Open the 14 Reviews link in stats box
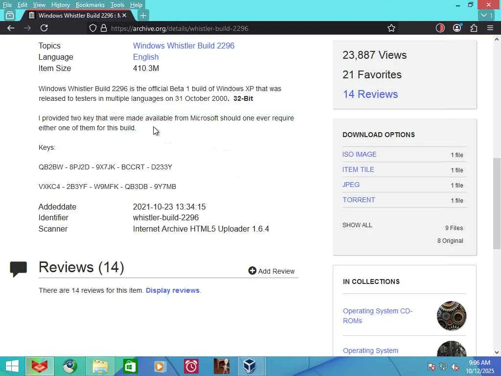The image size is (501, 376). 370,94
